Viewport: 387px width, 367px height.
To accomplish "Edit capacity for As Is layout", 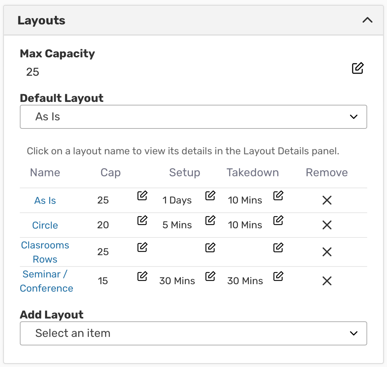I will pyautogui.click(x=142, y=195).
